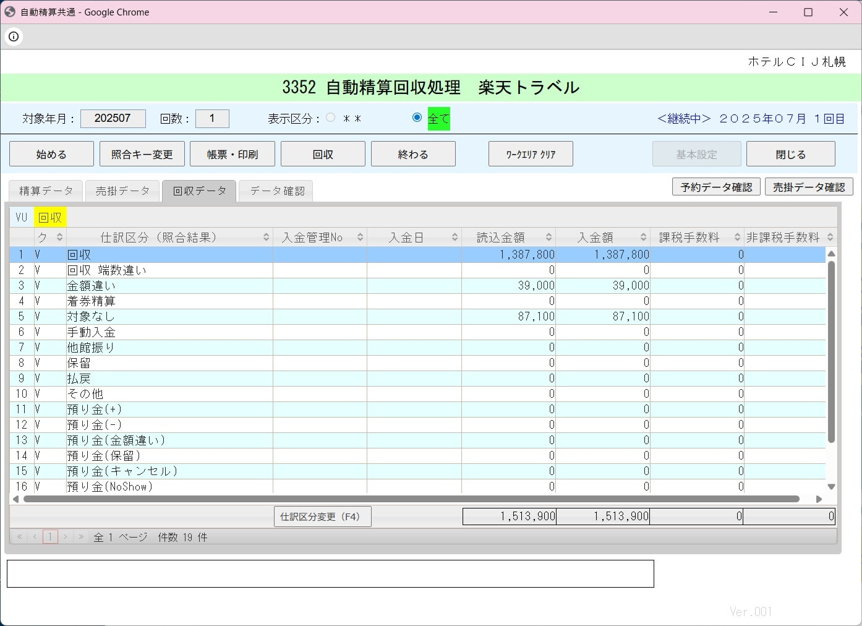This screenshot has height=626, width=862.
Task: Select the row labeled 払戻
Action: 417,379
